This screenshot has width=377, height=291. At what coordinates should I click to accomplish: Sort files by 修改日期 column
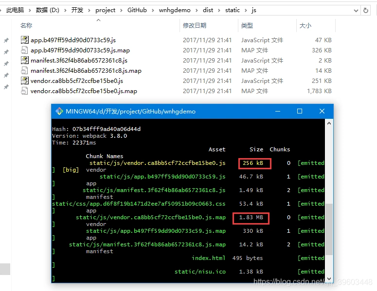click(x=195, y=25)
